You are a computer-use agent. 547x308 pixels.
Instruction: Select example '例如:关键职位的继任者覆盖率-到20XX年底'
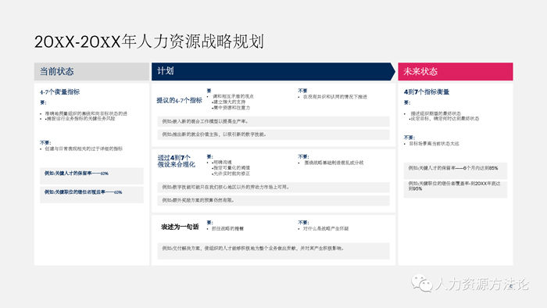click(x=456, y=189)
